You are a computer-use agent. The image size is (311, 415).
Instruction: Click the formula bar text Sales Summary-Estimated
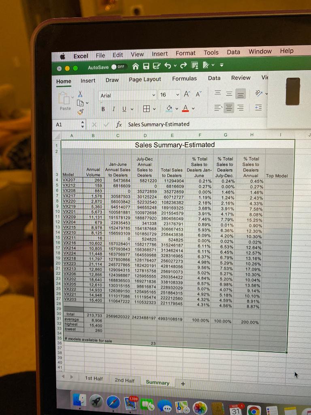(x=159, y=124)
